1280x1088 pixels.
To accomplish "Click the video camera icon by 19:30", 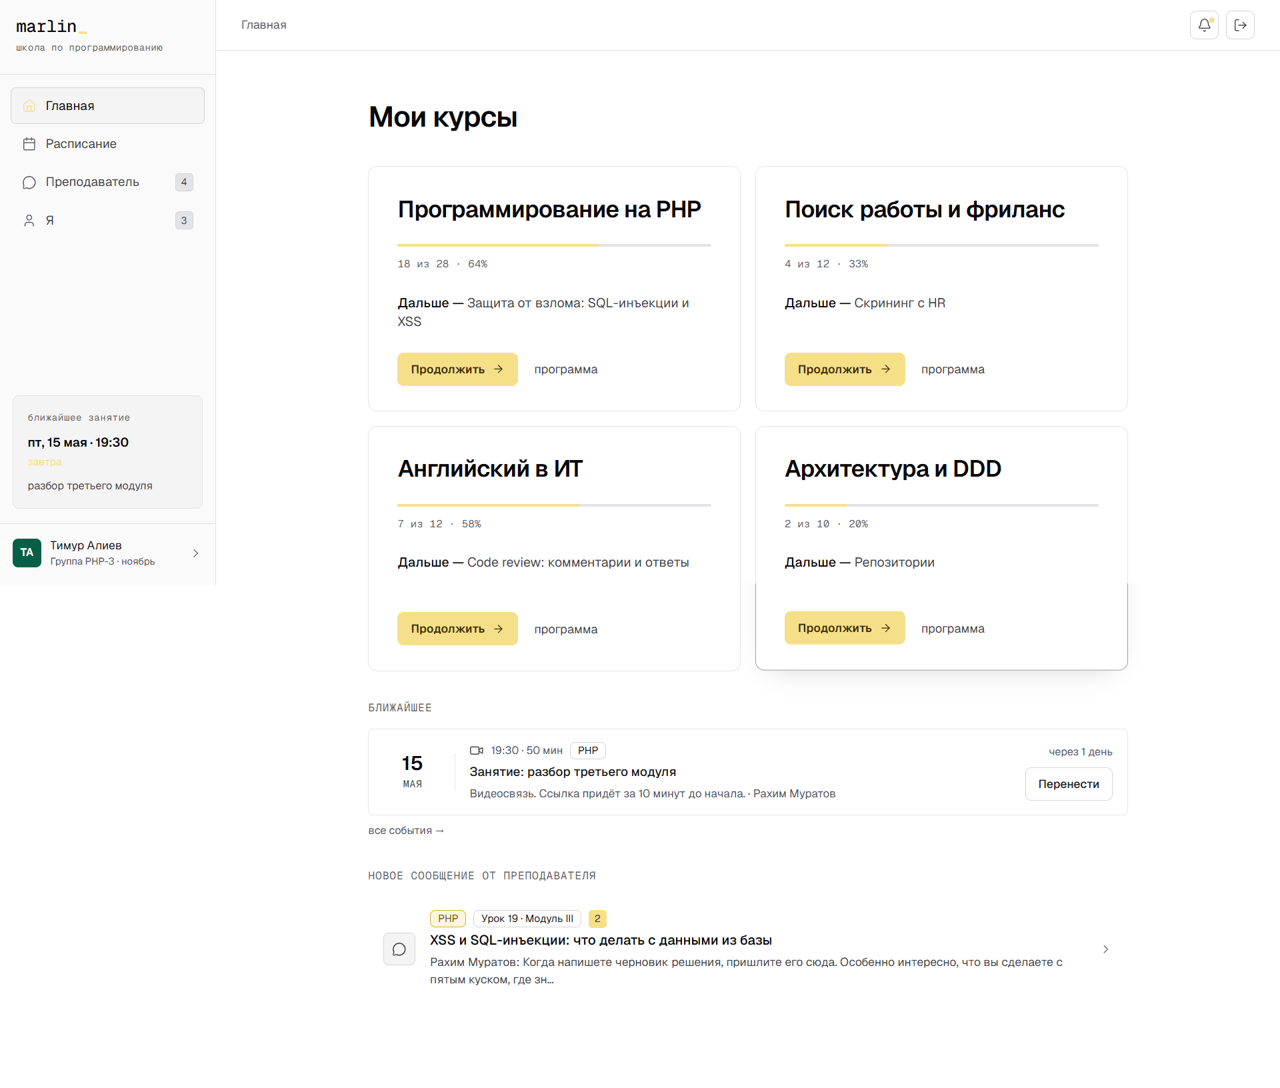I will 476,751.
